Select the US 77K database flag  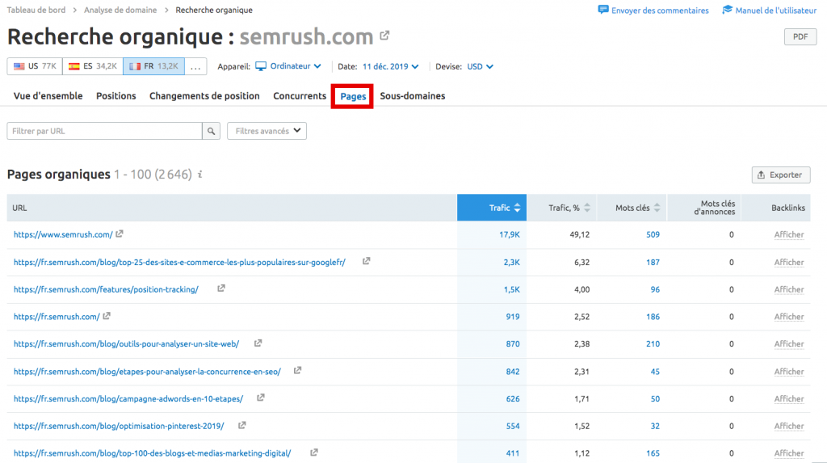pyautogui.click(x=35, y=66)
